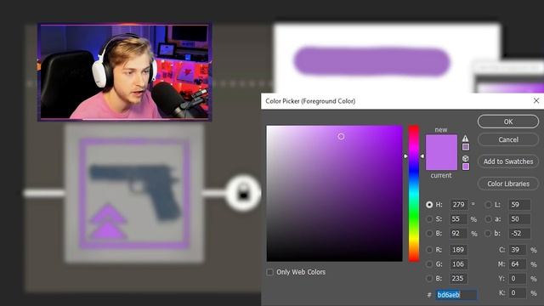Close the Color Picker dialog window

536,100
